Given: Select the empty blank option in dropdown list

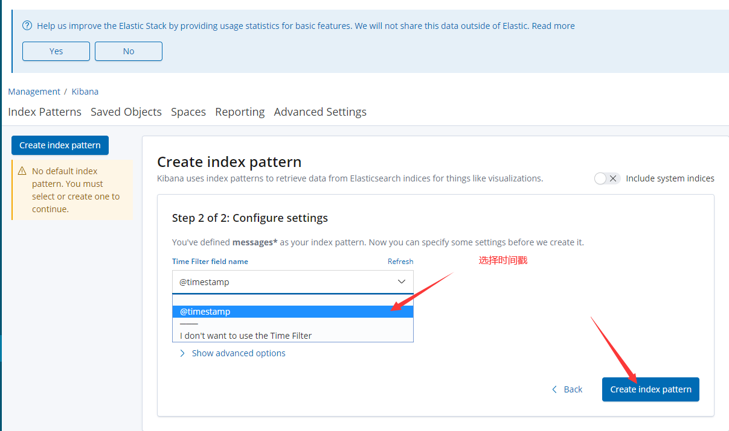Looking at the screenshot, I should 293,300.
